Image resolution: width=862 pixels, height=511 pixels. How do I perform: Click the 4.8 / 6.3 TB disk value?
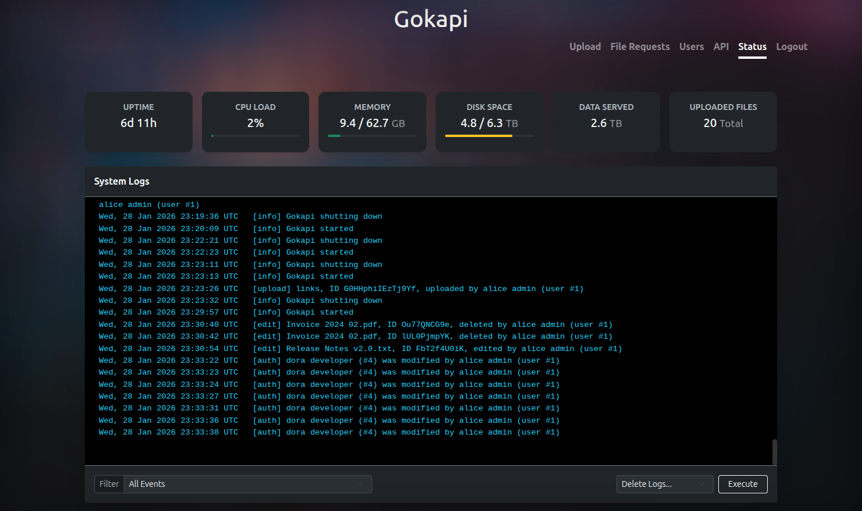pos(489,123)
